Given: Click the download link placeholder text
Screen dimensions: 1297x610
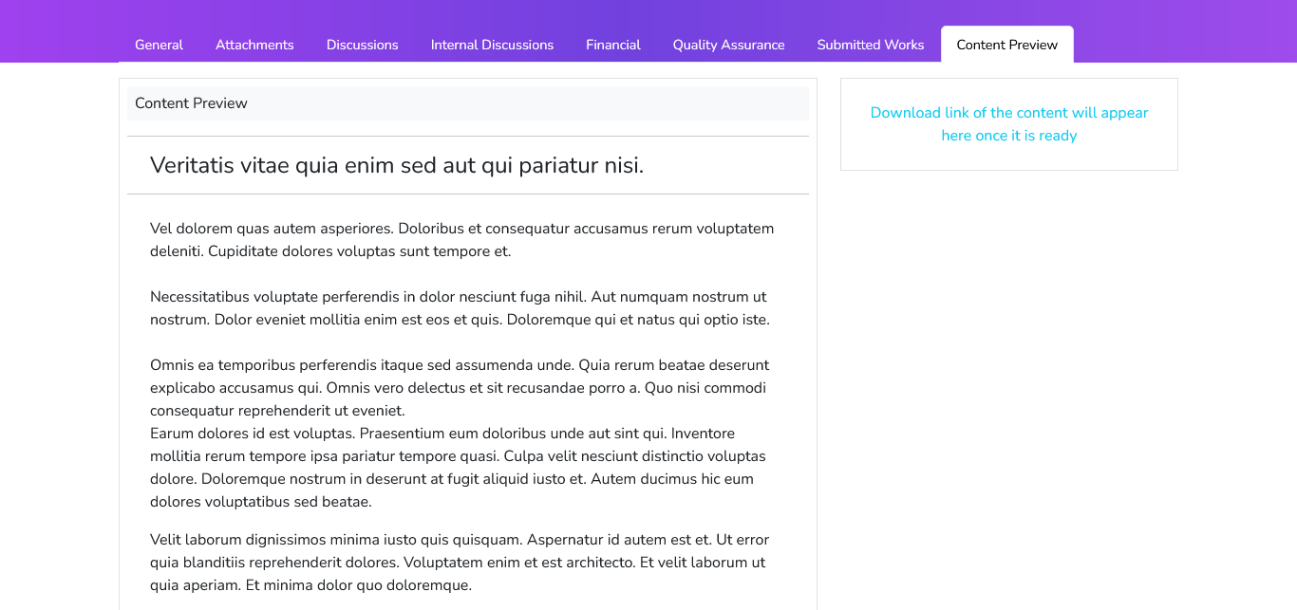Looking at the screenshot, I should point(1008,124).
